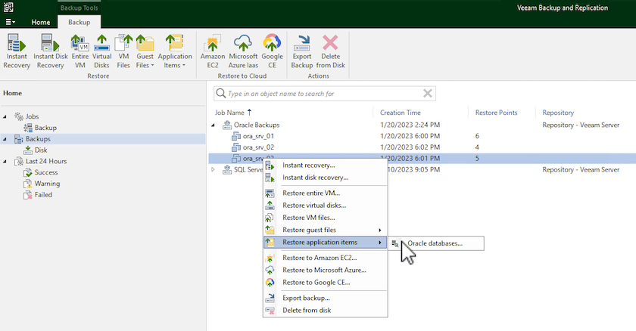Click the Instant Recovery ribbon icon
Viewport: 636px width, 331px height.
pos(17,51)
